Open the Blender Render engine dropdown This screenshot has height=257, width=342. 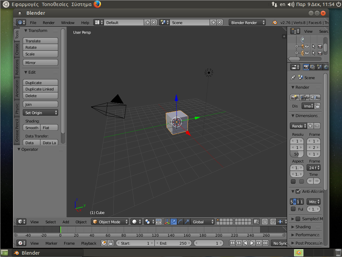click(x=247, y=22)
